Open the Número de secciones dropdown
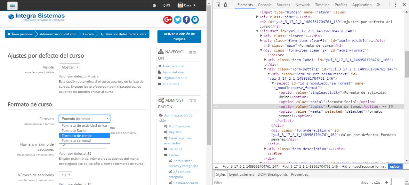Viewport: 409px width, 185px height. tap(65, 175)
